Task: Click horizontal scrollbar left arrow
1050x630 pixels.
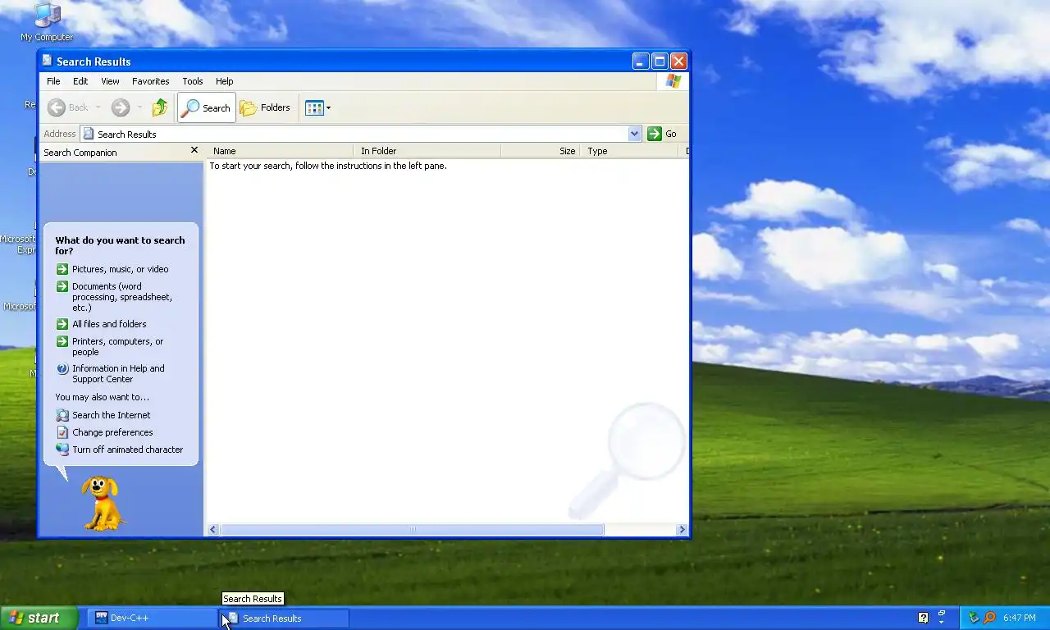Action: coord(213,530)
